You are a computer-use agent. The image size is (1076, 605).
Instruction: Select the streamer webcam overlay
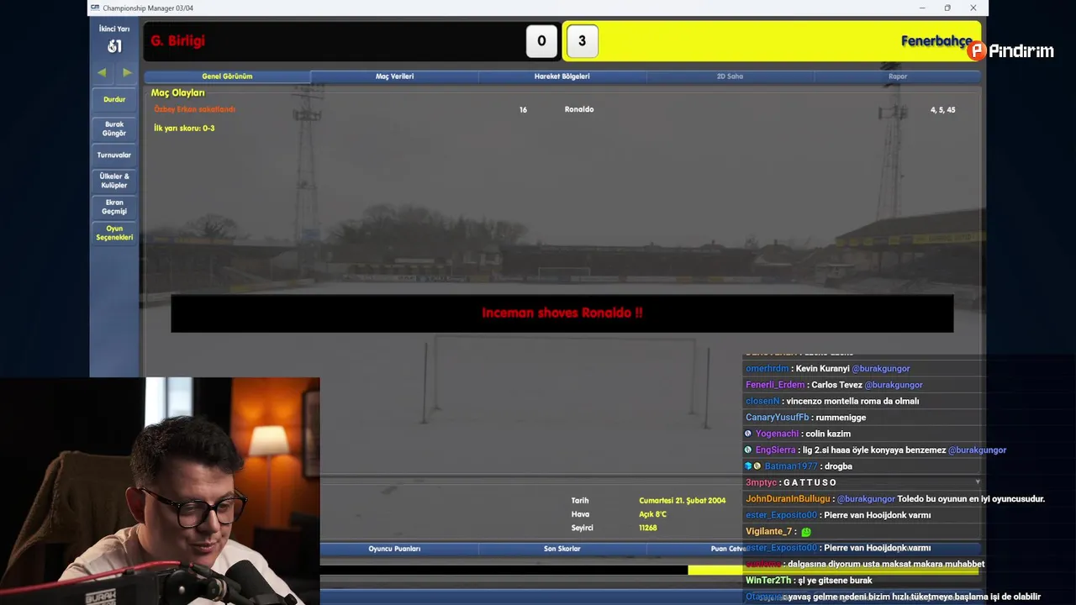coord(160,491)
